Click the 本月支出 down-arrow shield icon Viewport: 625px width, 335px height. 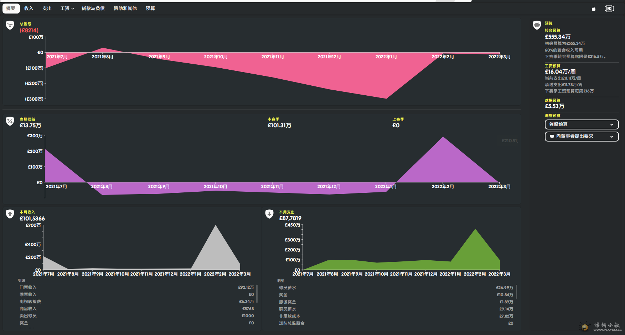[x=269, y=214]
